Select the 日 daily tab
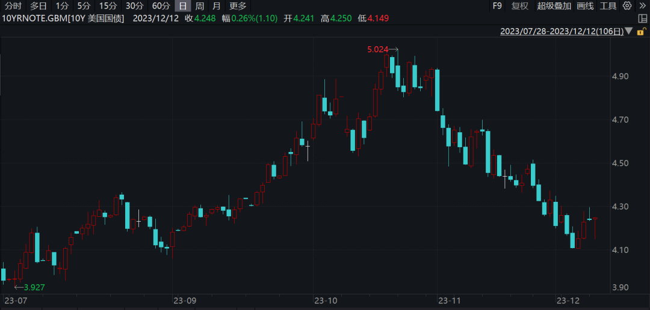Image resolution: width=650 pixels, height=310 pixels. [182, 6]
